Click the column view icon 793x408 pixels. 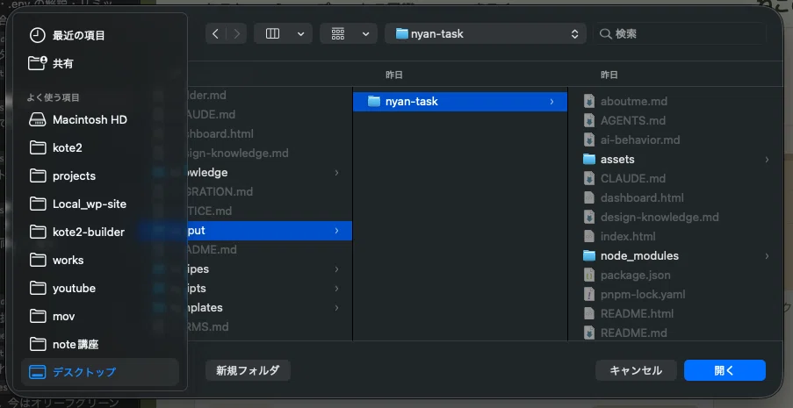coord(272,34)
